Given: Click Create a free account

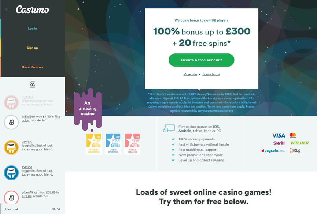Looking at the screenshot, I should (201, 60).
